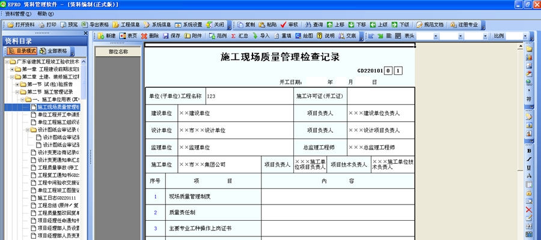The width and height of the screenshot is (541, 240).
Task: Open 绘图 drawing tool
Action: tap(304, 36)
